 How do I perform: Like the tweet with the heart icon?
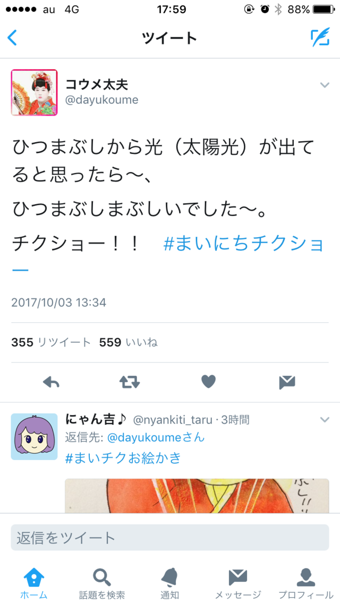pyautogui.click(x=209, y=382)
